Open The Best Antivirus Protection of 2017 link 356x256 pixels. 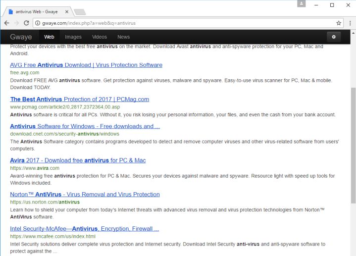(x=79, y=99)
